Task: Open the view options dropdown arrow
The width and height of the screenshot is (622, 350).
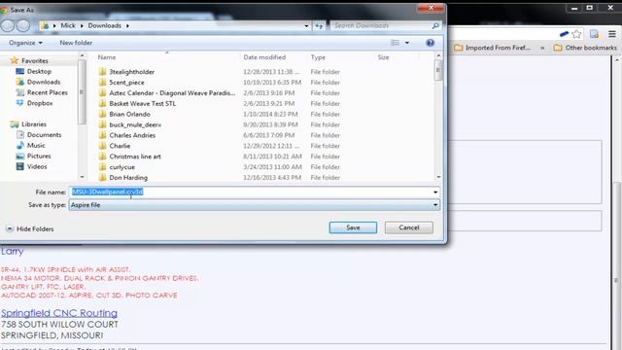Action: 407,43
